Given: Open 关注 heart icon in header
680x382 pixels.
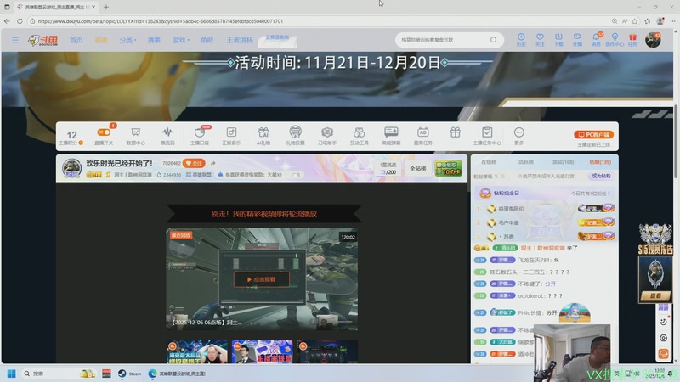Looking at the screenshot, I should click(540, 39).
